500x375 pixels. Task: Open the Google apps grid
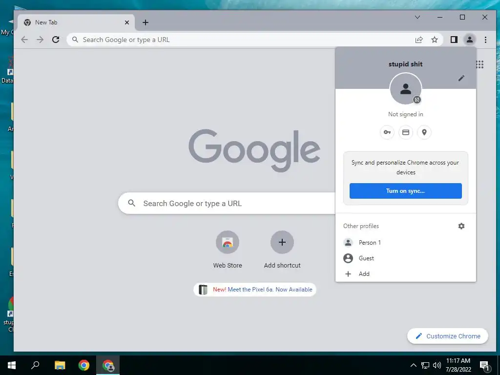pyautogui.click(x=479, y=64)
